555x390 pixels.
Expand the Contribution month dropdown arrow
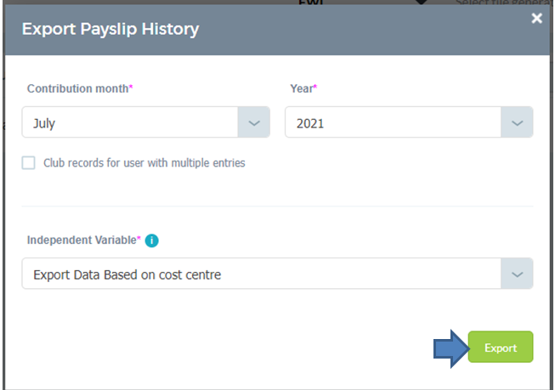tap(254, 122)
